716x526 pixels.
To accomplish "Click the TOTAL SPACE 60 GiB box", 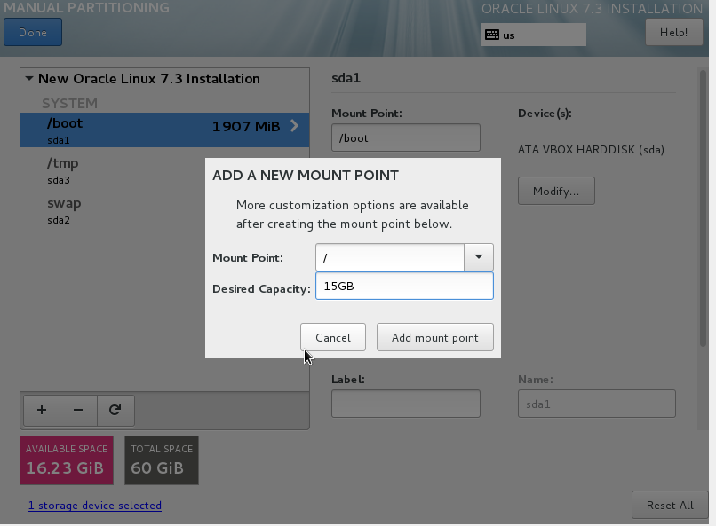I will (162, 459).
